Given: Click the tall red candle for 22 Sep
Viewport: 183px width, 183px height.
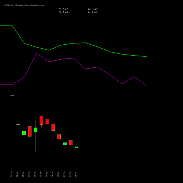Looking at the screenshot, I should tap(41, 120).
